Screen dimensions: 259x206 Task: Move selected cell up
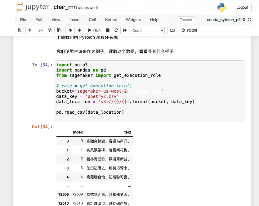coord(70,30)
